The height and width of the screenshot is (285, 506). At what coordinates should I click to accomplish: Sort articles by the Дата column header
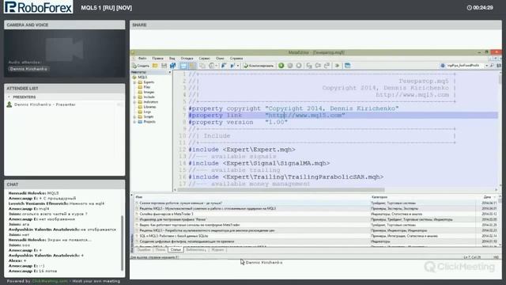pos(487,197)
